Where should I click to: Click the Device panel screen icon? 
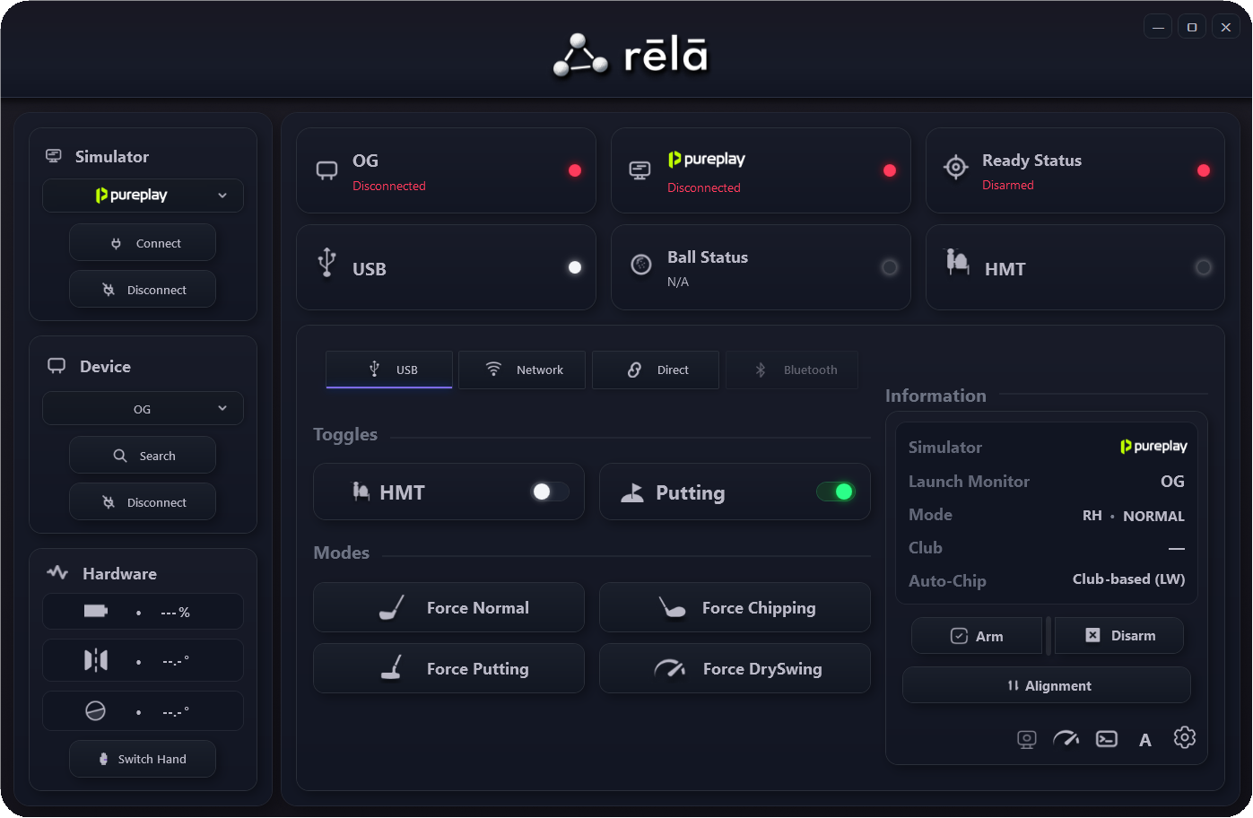point(57,366)
